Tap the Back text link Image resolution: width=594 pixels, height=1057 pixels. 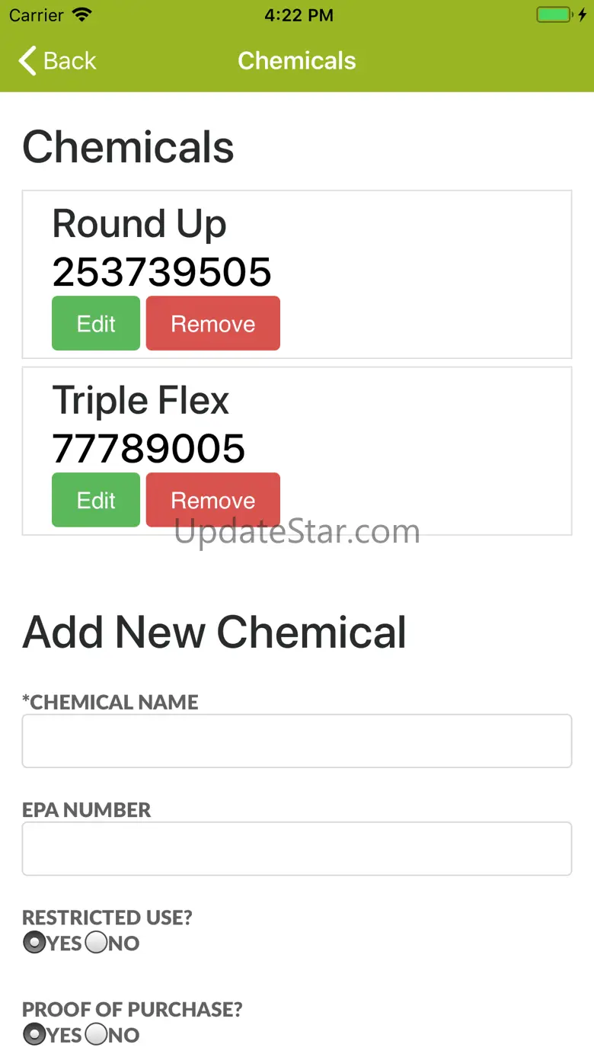(70, 61)
